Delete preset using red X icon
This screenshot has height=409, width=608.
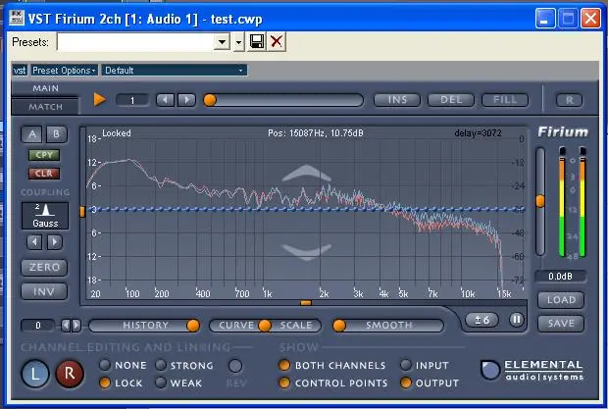(277, 41)
